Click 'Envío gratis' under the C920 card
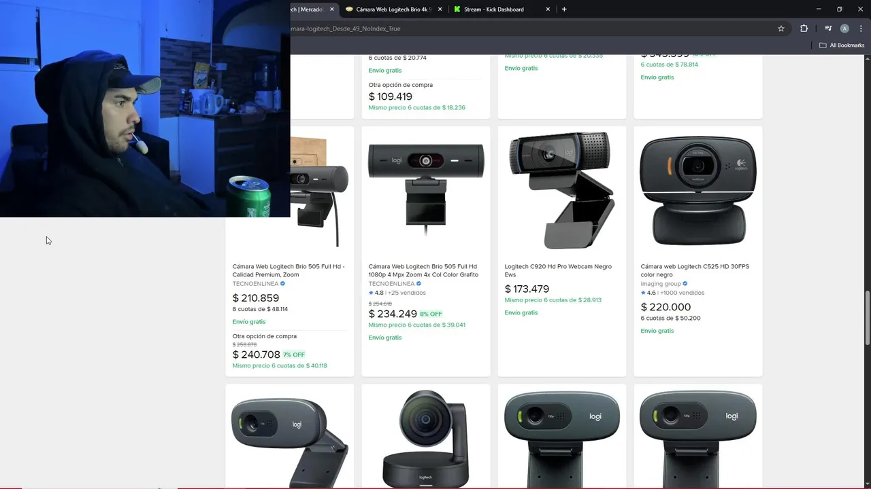Image resolution: width=871 pixels, height=489 pixels. (521, 313)
